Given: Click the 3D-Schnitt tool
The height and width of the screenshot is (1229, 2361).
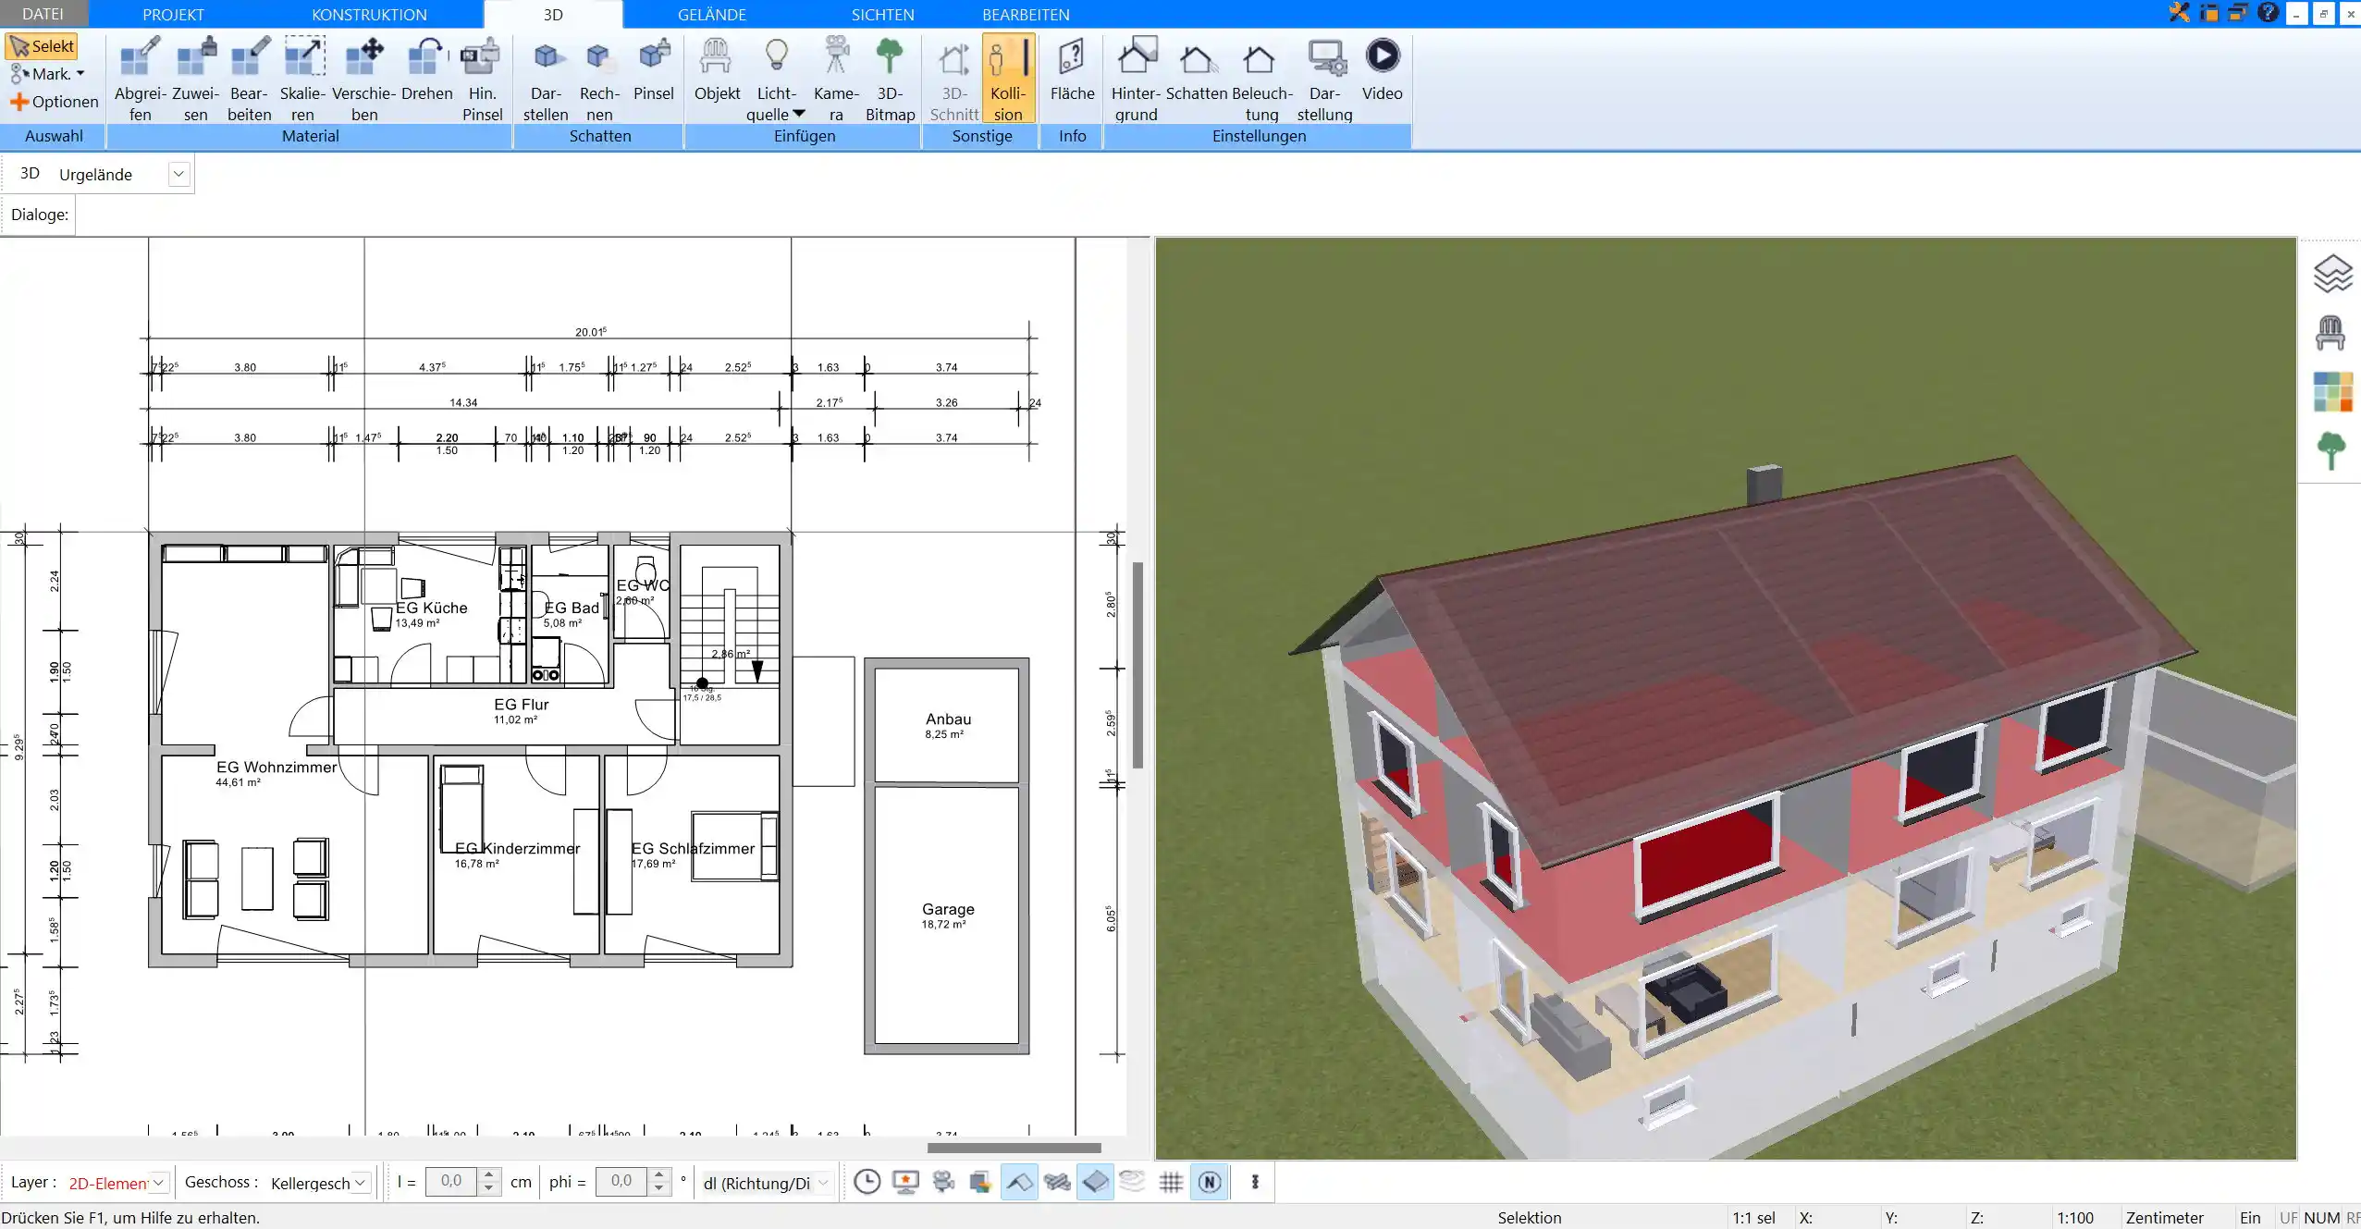Looking at the screenshot, I should (x=954, y=79).
